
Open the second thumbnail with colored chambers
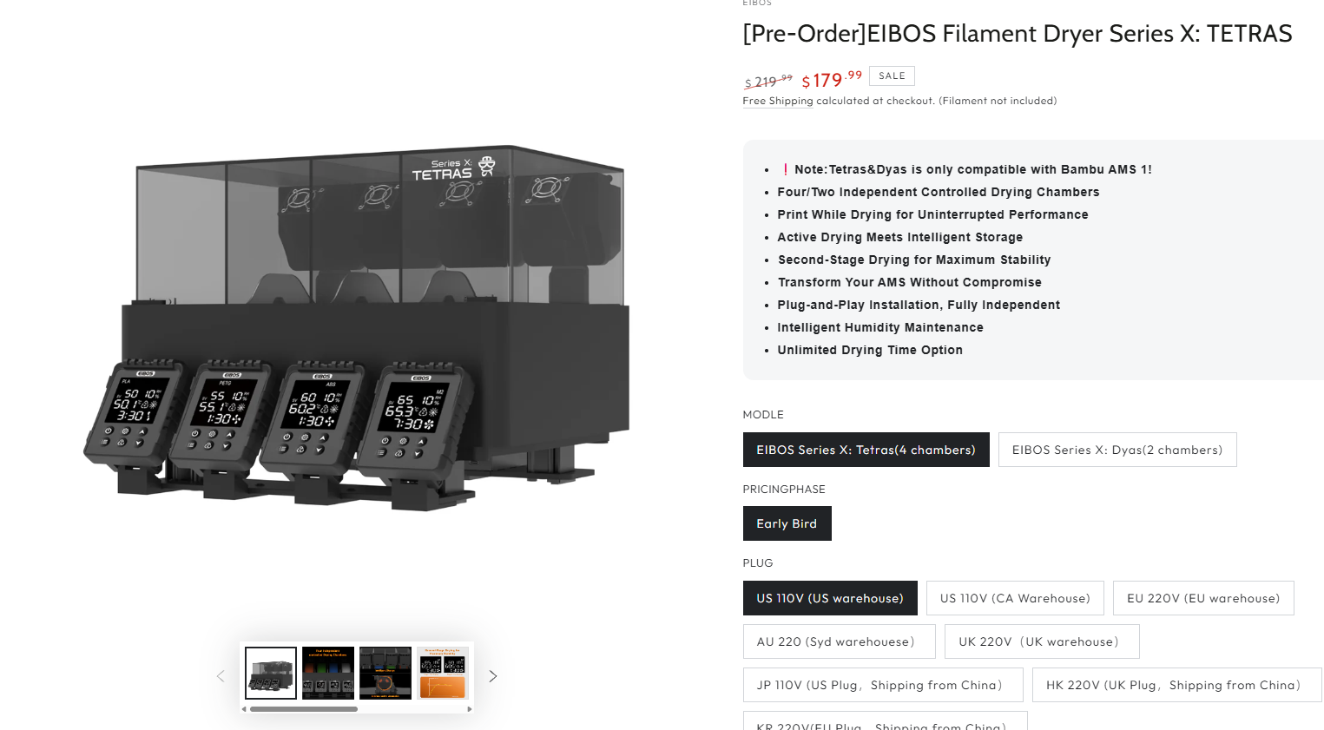coord(328,673)
